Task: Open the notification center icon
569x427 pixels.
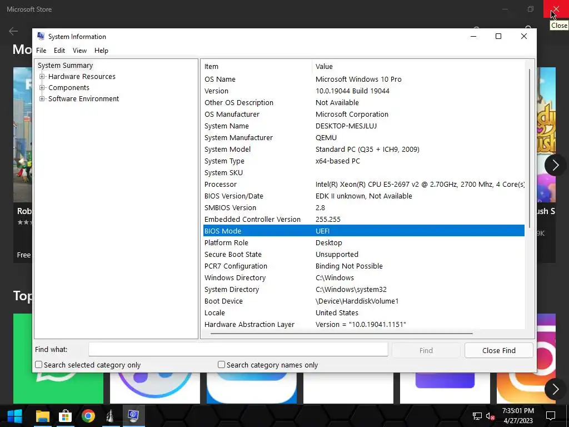Action: pyautogui.click(x=551, y=416)
